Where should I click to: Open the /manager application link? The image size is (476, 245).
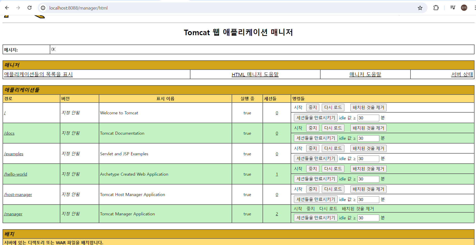coord(13,214)
